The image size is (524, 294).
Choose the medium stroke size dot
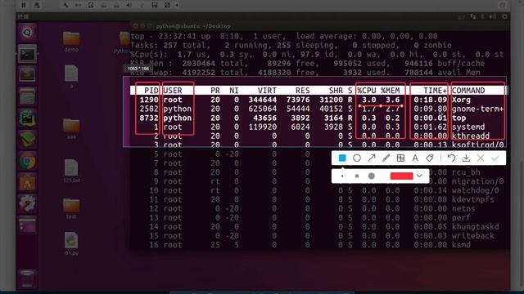coord(357,176)
